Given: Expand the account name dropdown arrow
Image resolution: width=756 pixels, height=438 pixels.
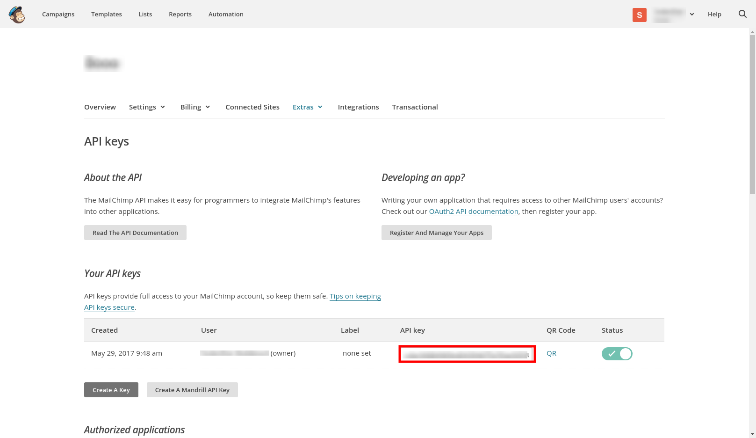Looking at the screenshot, I should 692,15.
